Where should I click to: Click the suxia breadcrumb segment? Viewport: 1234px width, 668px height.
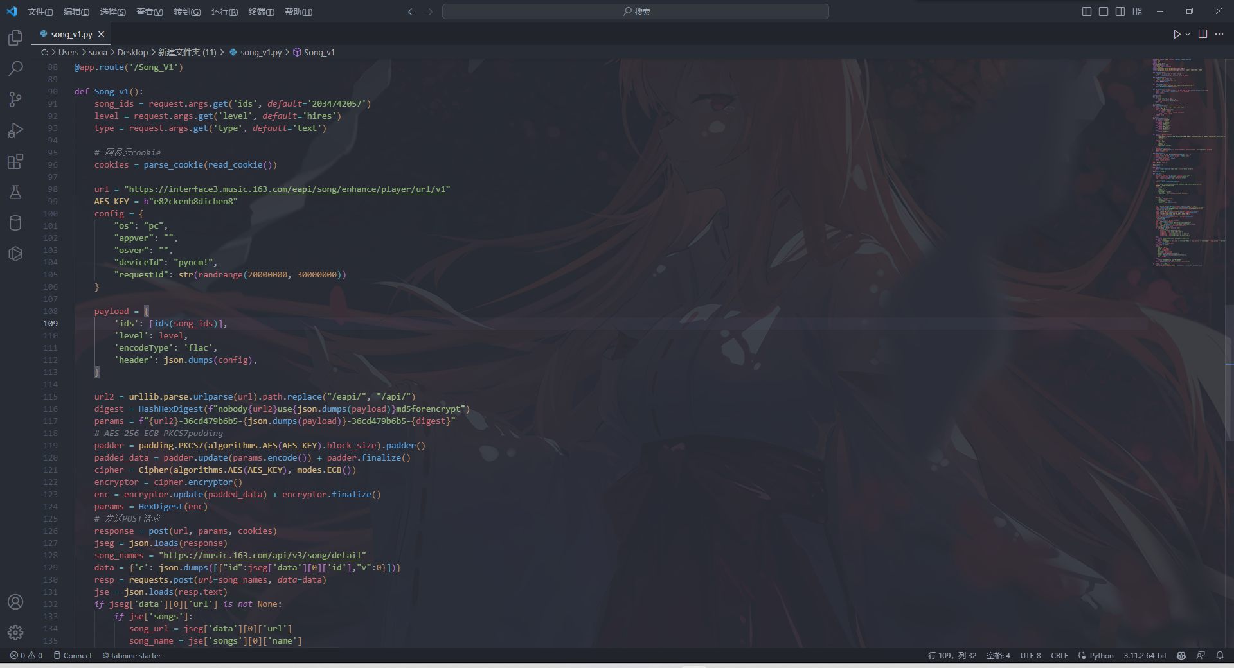[x=98, y=52]
